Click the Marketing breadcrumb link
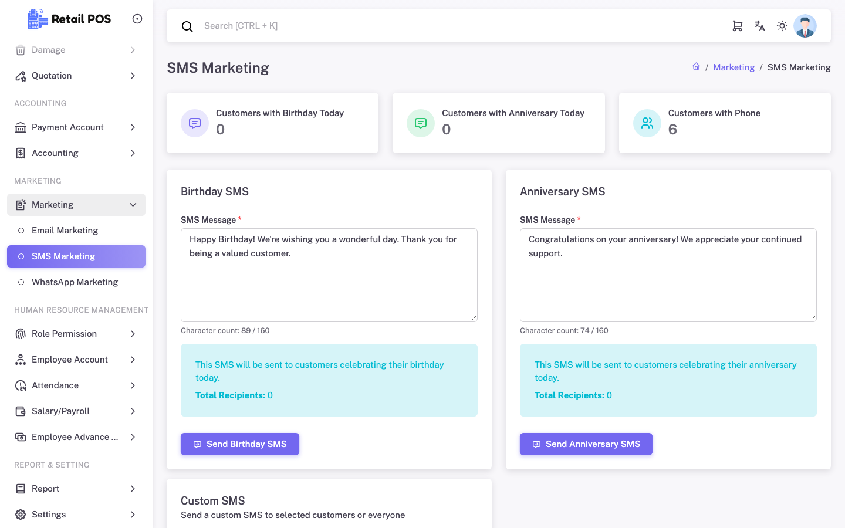The width and height of the screenshot is (845, 528). (734, 67)
